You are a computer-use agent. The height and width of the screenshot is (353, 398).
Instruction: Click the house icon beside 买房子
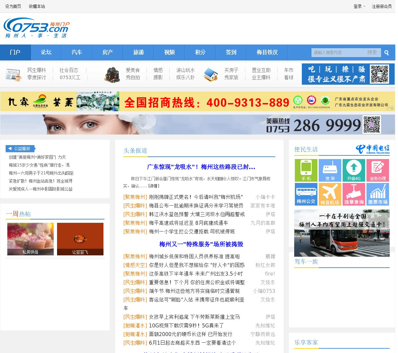coord(211,74)
